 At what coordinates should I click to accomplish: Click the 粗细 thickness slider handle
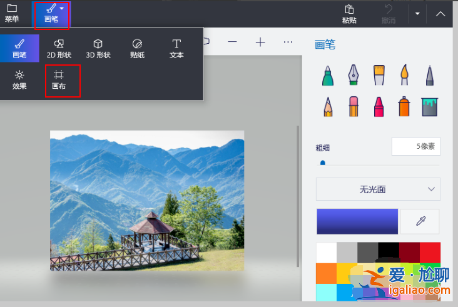pyautogui.click(x=323, y=163)
